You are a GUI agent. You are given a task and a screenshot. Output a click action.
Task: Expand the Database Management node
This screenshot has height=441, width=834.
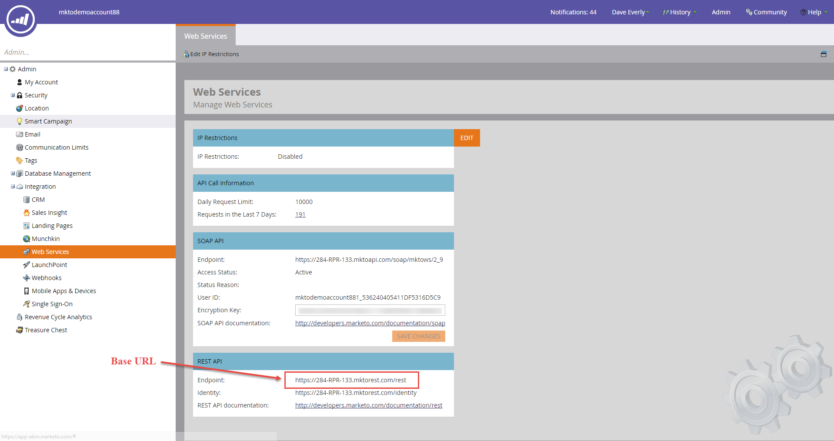click(x=13, y=174)
